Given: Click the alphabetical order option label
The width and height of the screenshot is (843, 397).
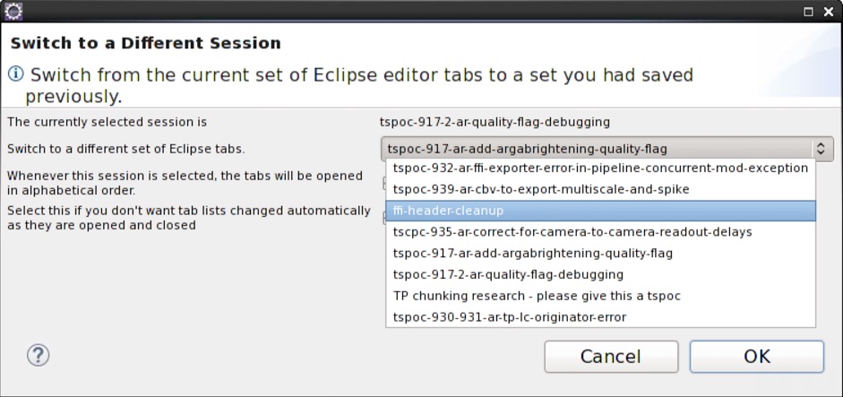Looking at the screenshot, I should pyautogui.click(x=185, y=183).
